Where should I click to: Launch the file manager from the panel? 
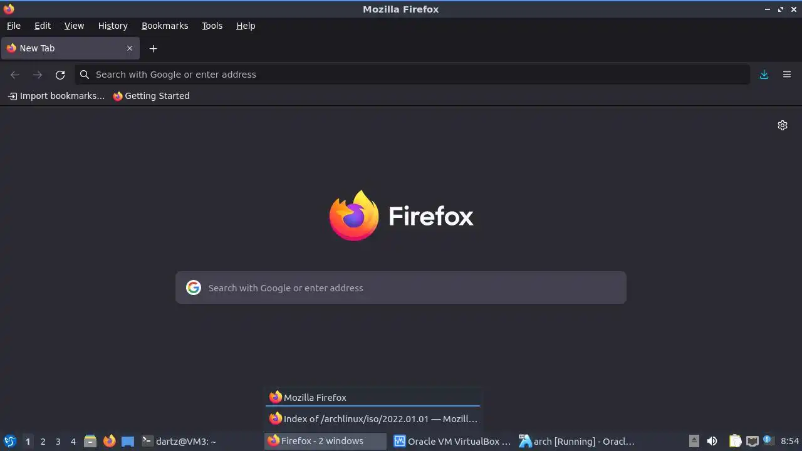[x=90, y=441]
